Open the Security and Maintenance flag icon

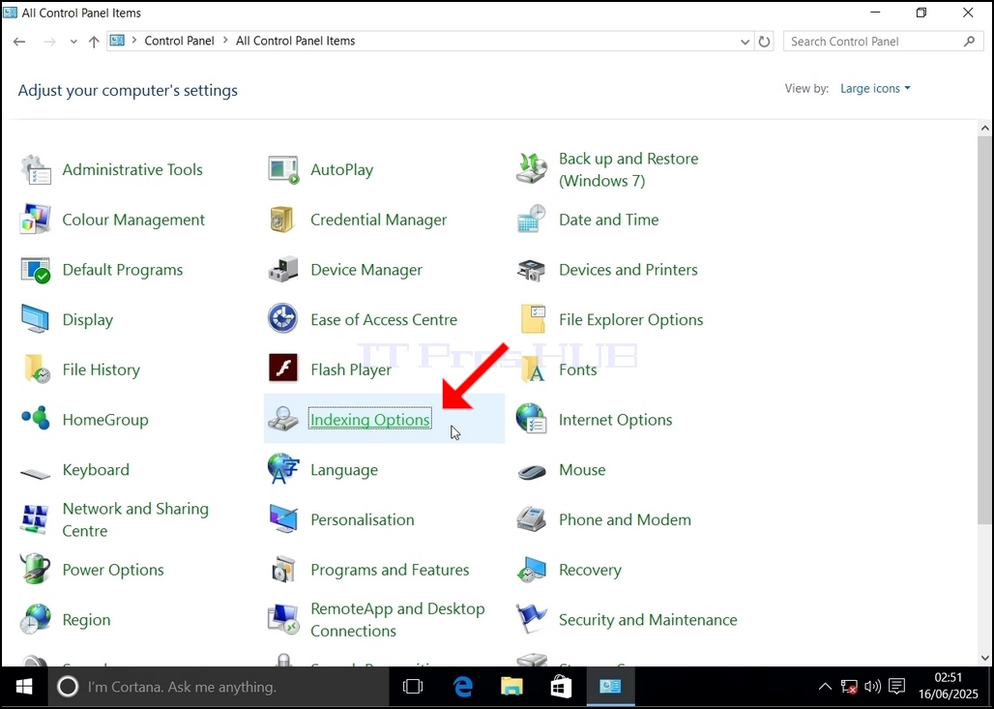click(531, 619)
